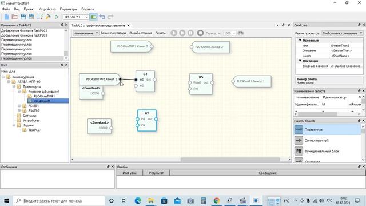Click the second round step-play button
Viewport: 366px width, 206px height.
click(x=182, y=33)
